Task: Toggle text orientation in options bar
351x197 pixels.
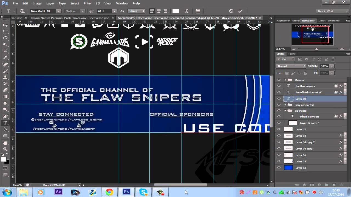Action: click(22, 11)
